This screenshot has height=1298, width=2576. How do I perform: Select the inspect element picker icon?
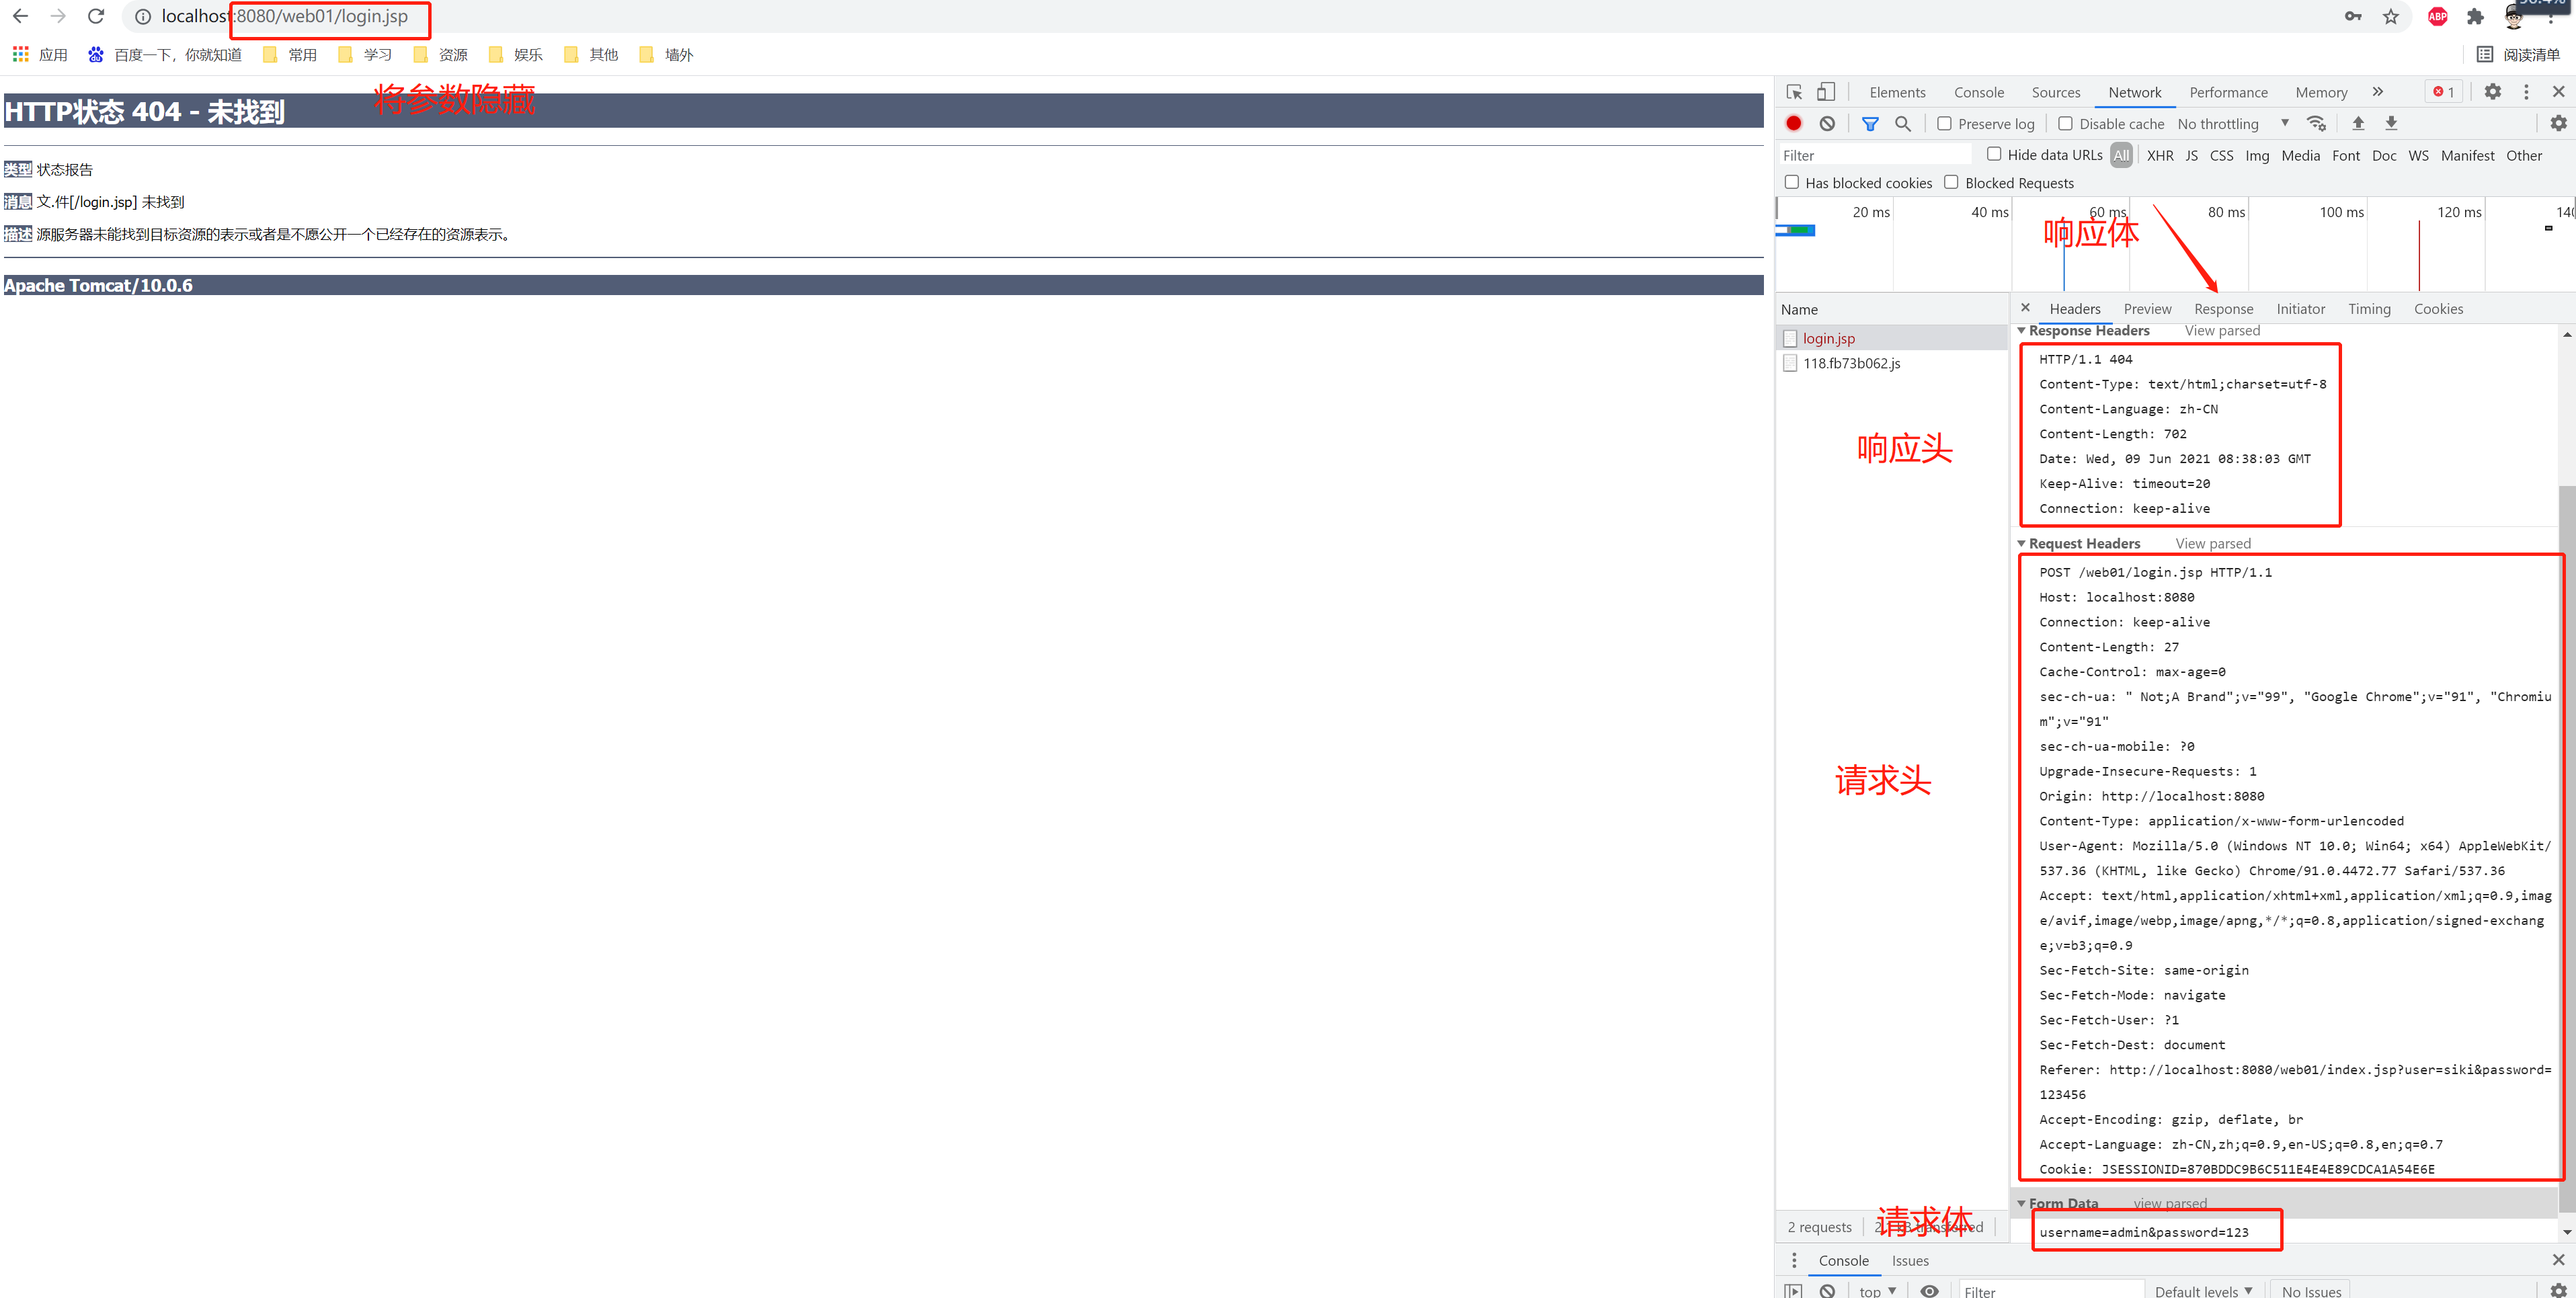[x=1794, y=92]
